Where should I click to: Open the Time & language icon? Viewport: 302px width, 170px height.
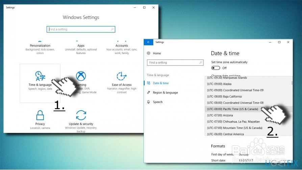[40, 76]
